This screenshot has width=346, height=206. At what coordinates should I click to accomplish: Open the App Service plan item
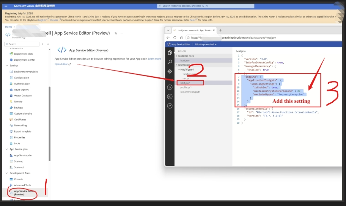pos(23,155)
